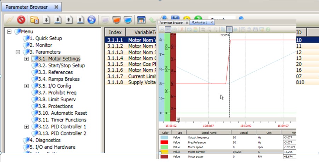
Task: Click the plain up-arrow page toolbar icon
Action: [69, 20]
